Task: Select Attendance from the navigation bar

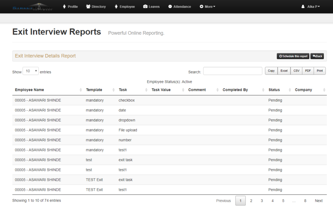Action: point(179,6)
